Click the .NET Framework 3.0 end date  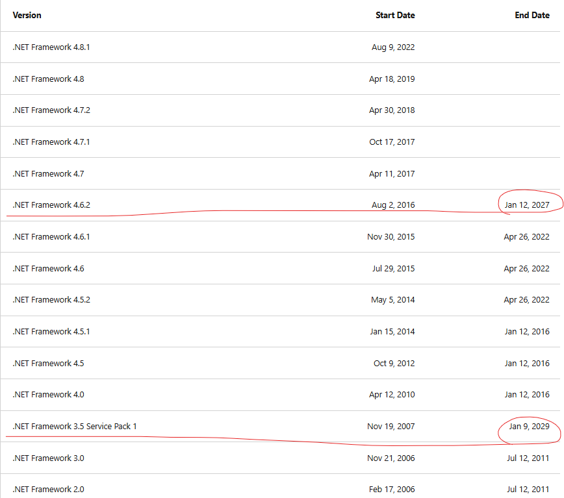click(x=528, y=458)
